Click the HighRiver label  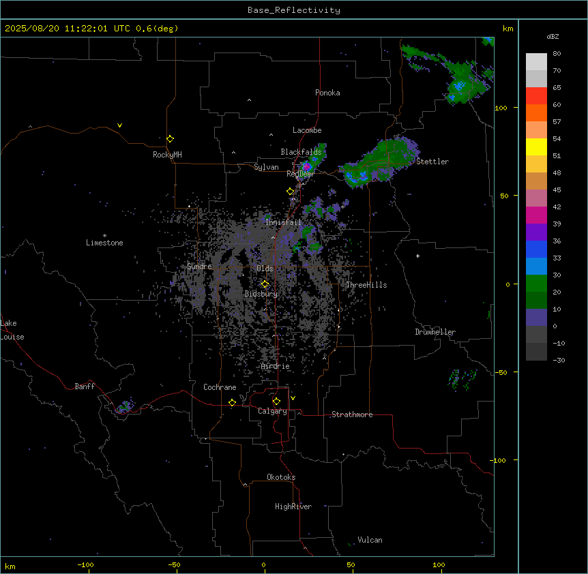(x=293, y=507)
